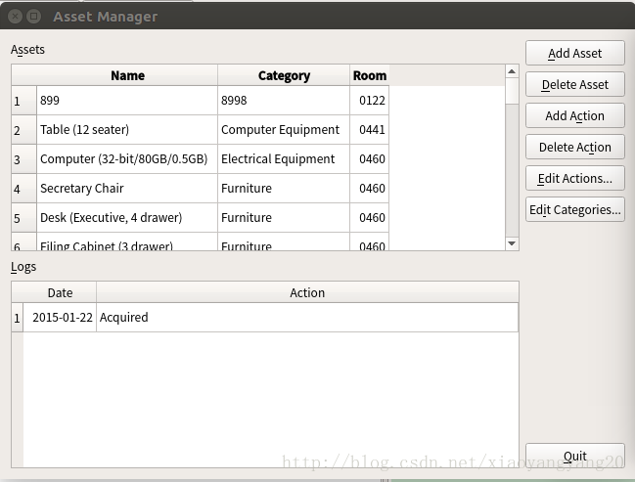The height and width of the screenshot is (482, 635).
Task: Select assets row header number 1
Action: point(23,101)
